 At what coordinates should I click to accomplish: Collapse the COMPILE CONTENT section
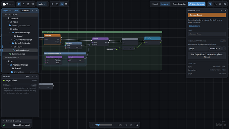[x=4, y=58]
